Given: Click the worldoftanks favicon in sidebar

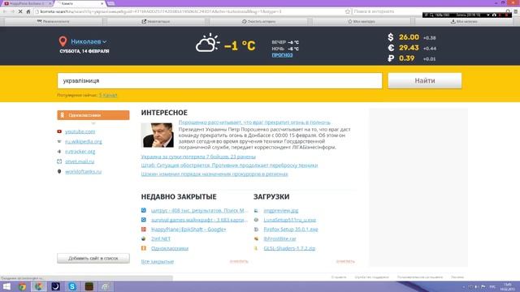Looking at the screenshot, I should tap(59, 171).
